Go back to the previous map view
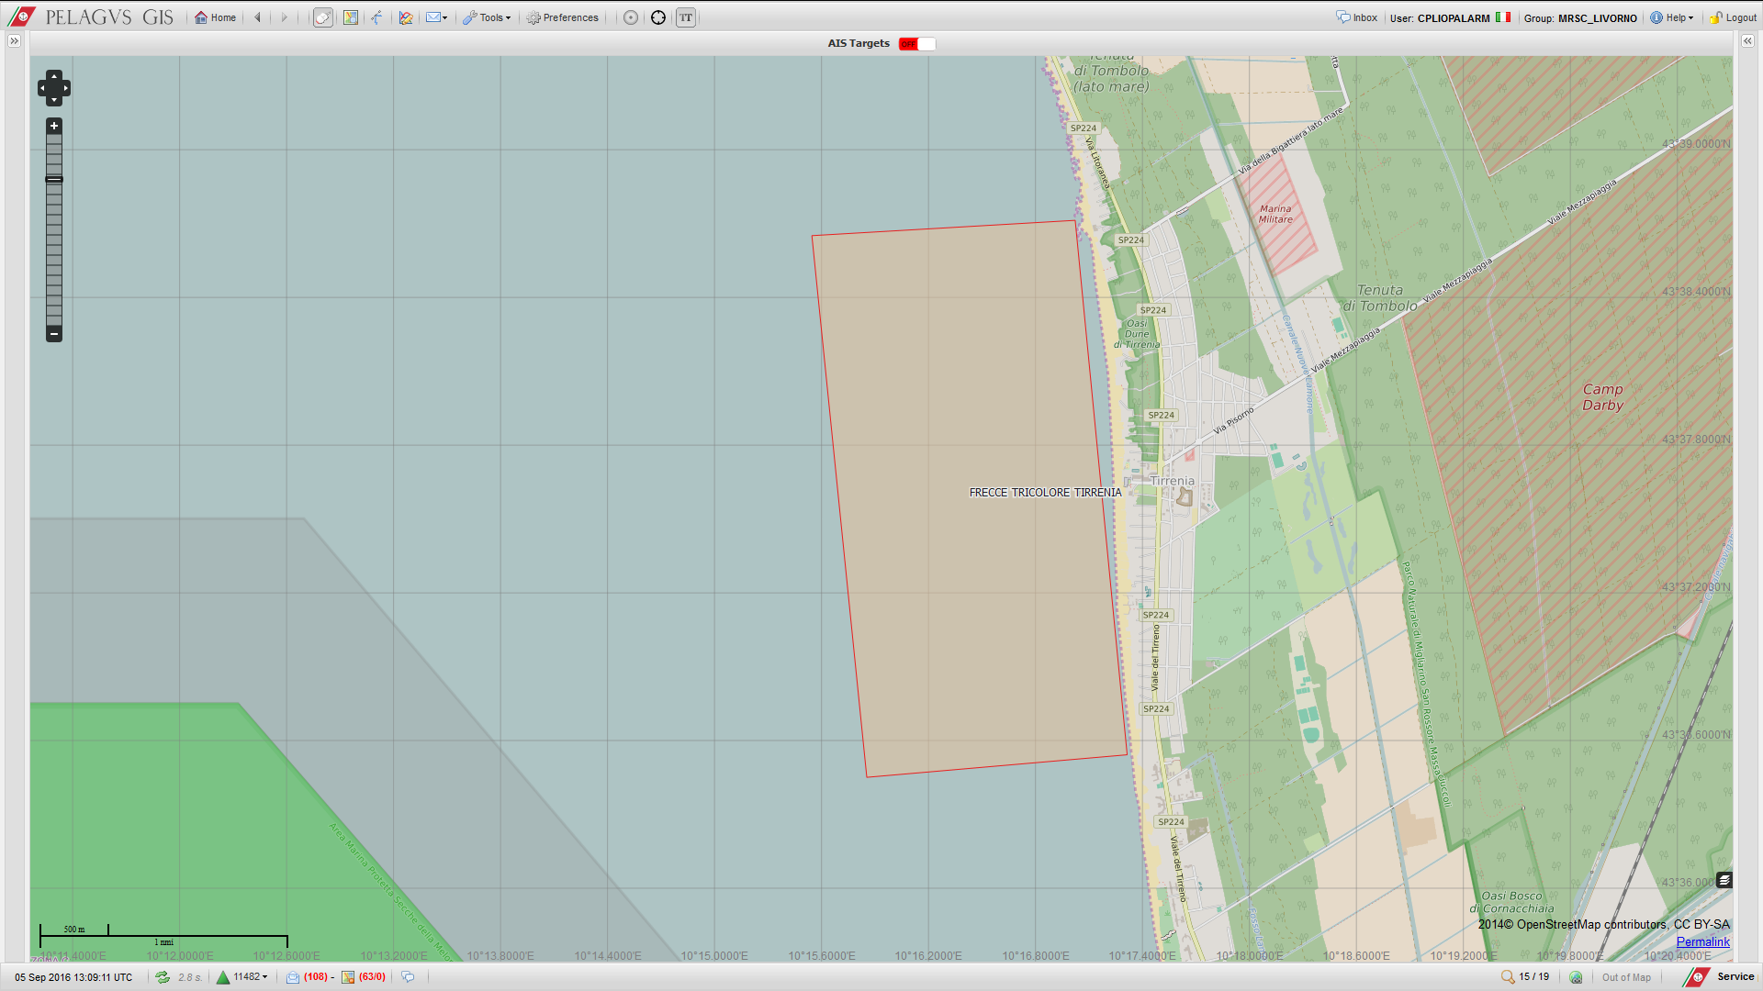Viewport: 1763px width, 991px height. pyautogui.click(x=258, y=17)
